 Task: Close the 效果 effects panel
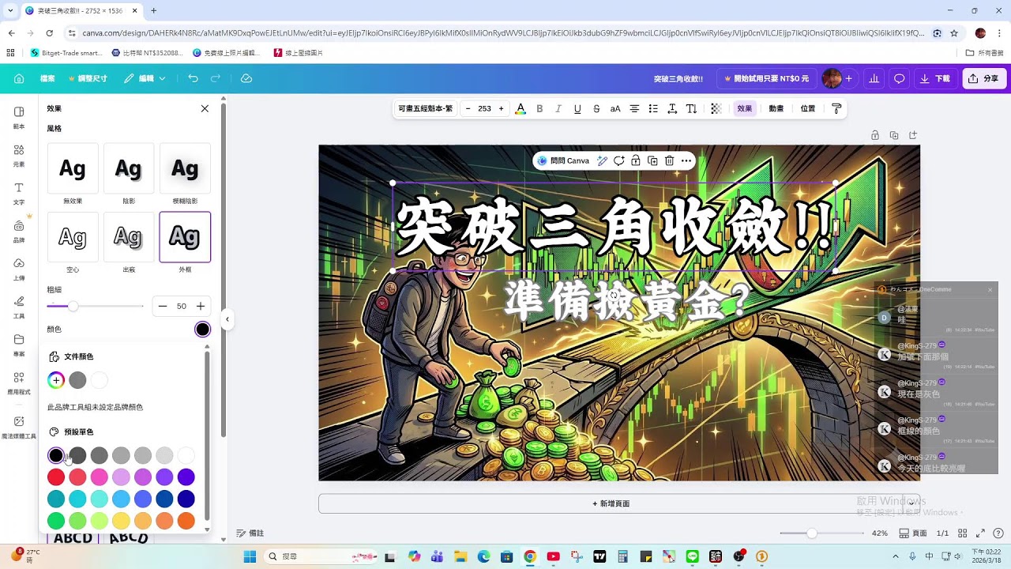(x=205, y=108)
